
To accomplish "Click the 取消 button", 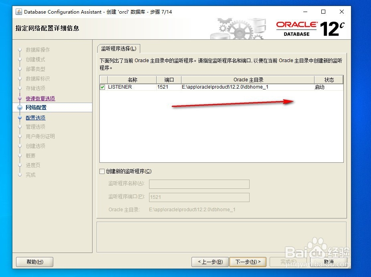I will 329,262.
